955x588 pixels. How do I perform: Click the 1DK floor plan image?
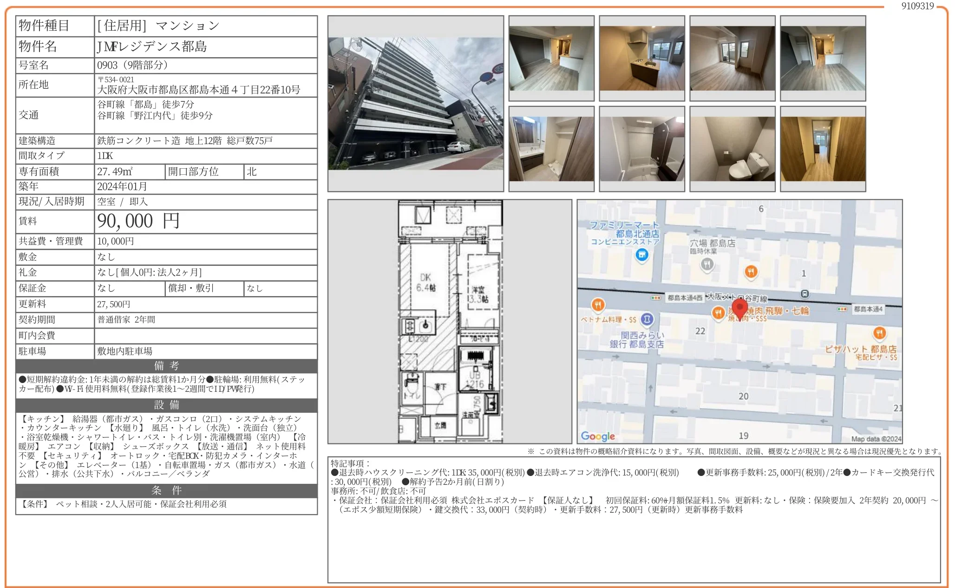[x=450, y=321]
